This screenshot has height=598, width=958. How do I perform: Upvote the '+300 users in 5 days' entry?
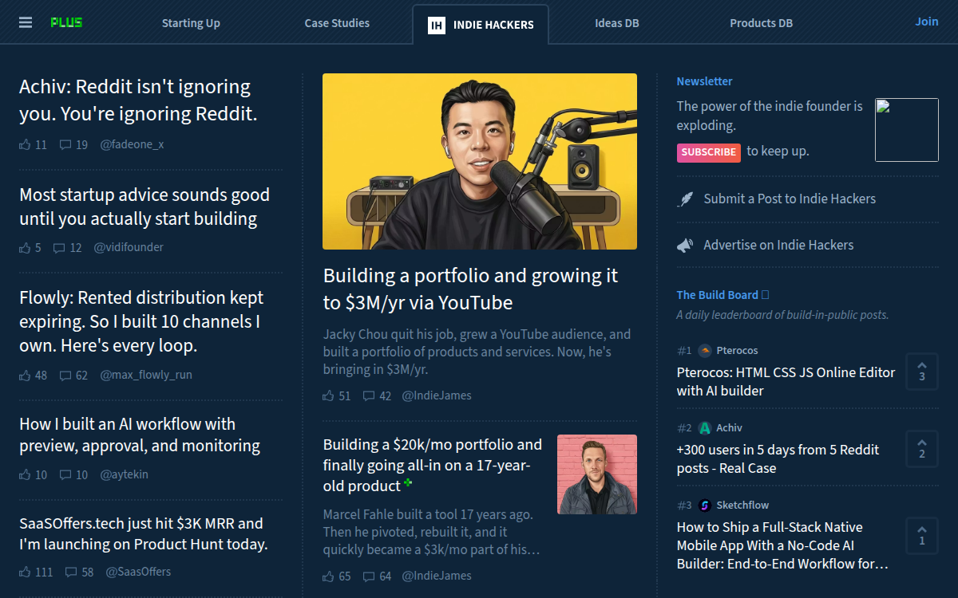coord(922,448)
